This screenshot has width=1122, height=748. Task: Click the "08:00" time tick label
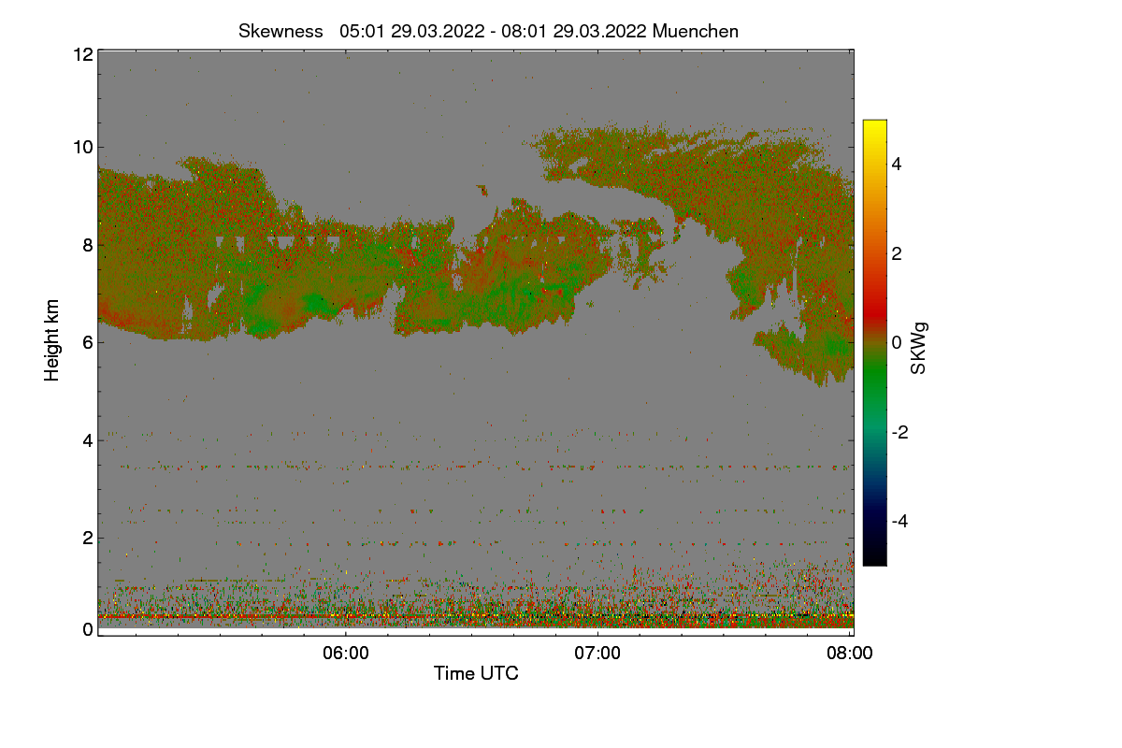(x=850, y=654)
